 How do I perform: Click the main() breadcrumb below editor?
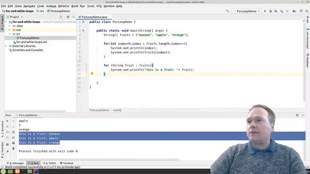(117, 110)
